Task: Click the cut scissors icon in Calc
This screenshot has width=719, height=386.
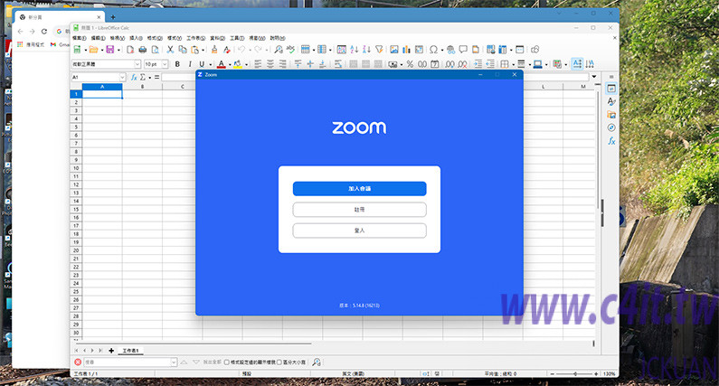Action: pos(170,50)
